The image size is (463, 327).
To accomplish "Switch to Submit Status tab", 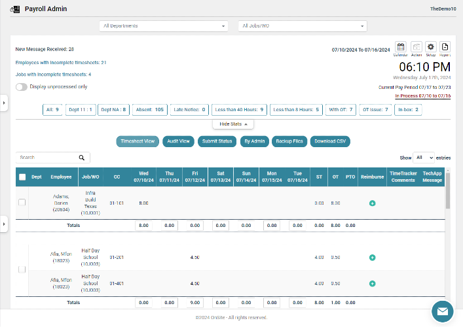I will click(217, 141).
